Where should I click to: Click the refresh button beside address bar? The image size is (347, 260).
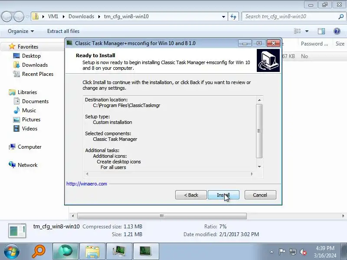pos(233,16)
